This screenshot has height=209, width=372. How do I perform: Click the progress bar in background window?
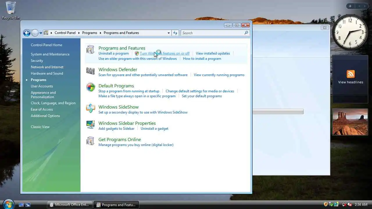278,111
